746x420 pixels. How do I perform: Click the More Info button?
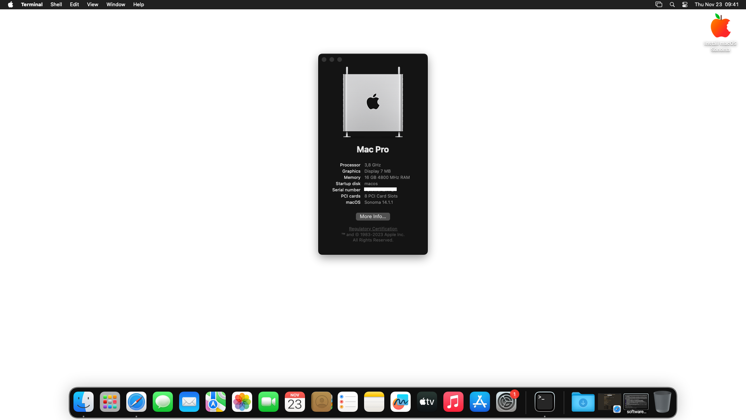(372, 217)
